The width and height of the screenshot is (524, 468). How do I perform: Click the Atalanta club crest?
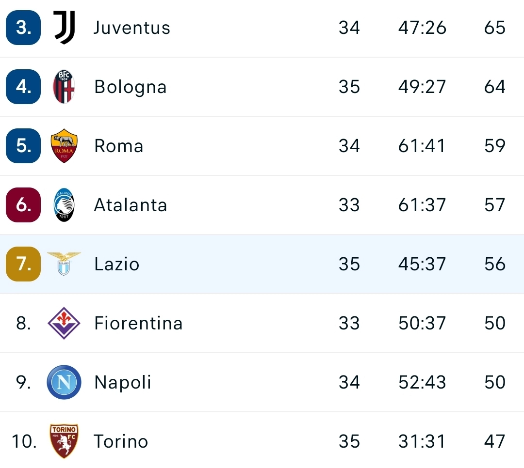[x=64, y=205]
